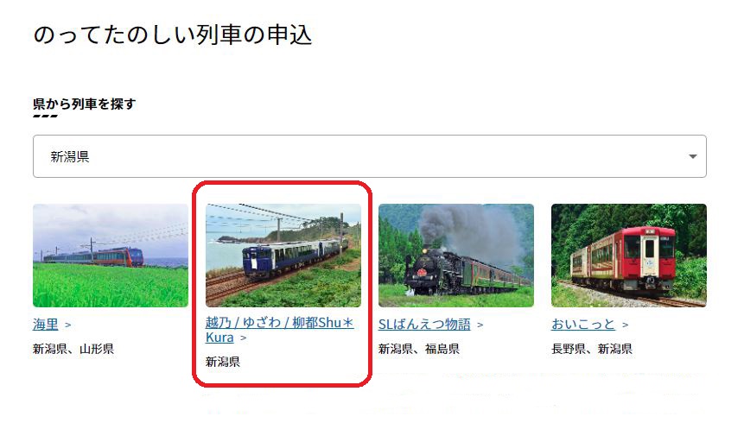Screen dimensions: 744x423
Task: Click the のってたのしい列車の申込 page title
Action: [173, 35]
